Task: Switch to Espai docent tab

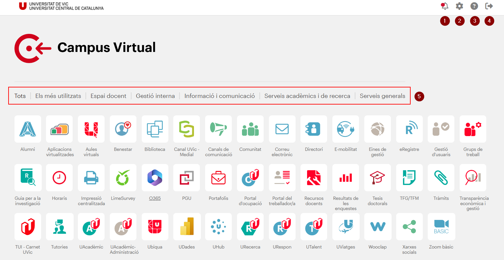Action: (108, 96)
